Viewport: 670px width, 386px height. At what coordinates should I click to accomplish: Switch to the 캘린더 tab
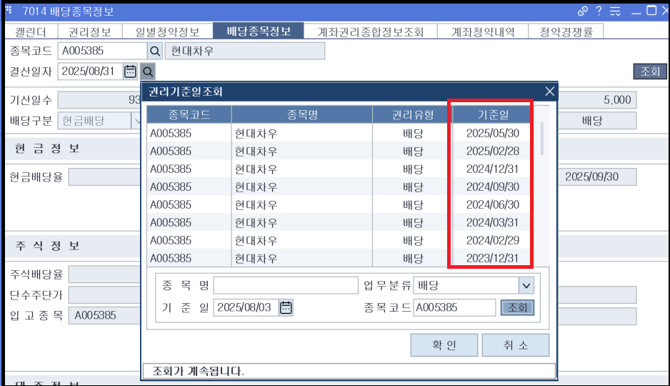point(30,31)
